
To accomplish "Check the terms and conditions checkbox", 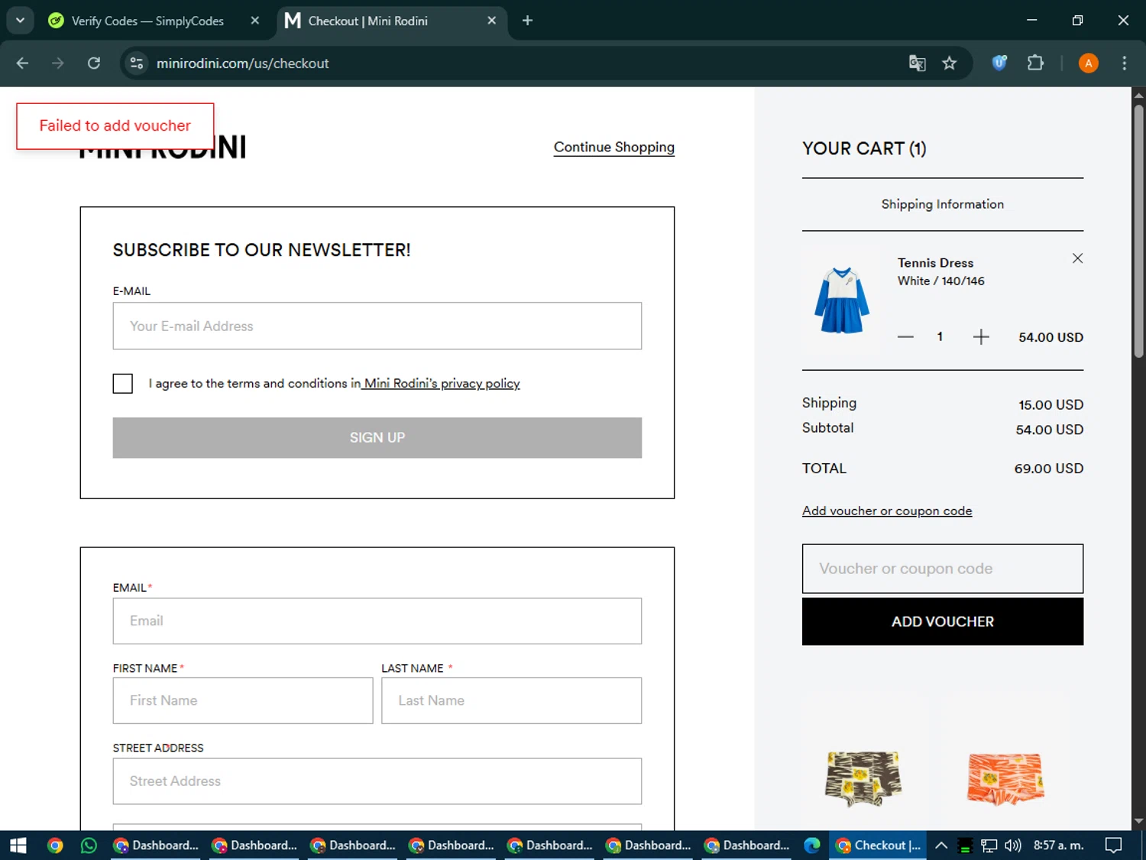I will coord(122,383).
